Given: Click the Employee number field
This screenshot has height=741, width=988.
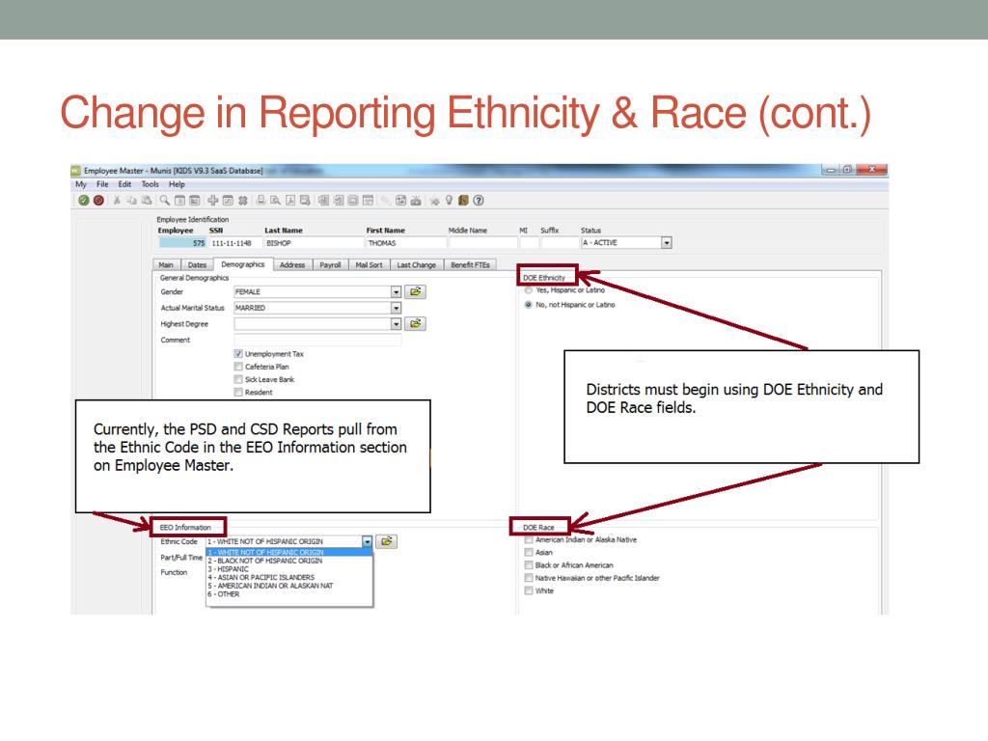Looking at the screenshot, I should (182, 243).
